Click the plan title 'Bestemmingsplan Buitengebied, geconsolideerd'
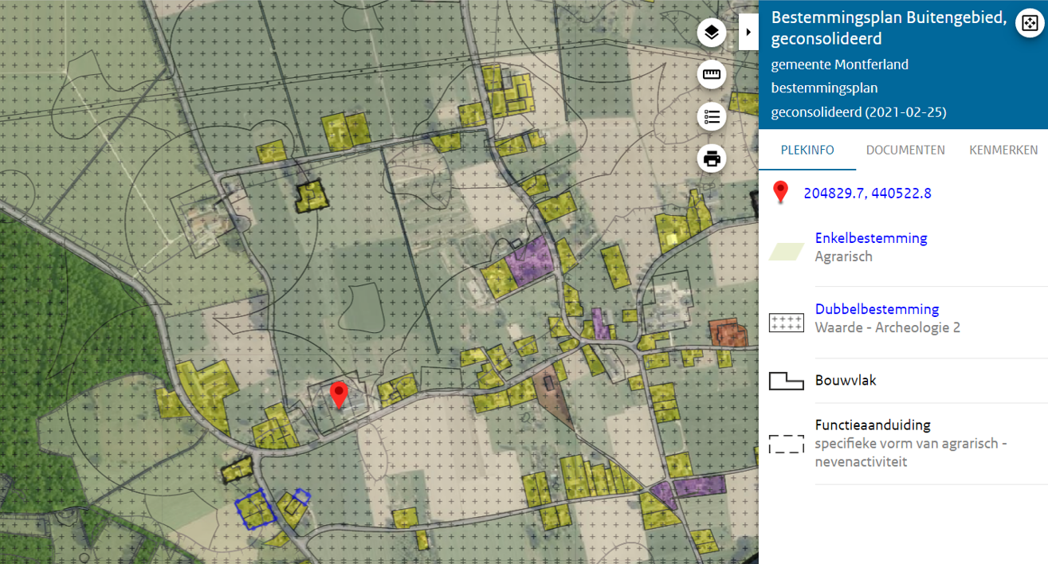Image resolution: width=1048 pixels, height=564 pixels. pyautogui.click(x=889, y=28)
